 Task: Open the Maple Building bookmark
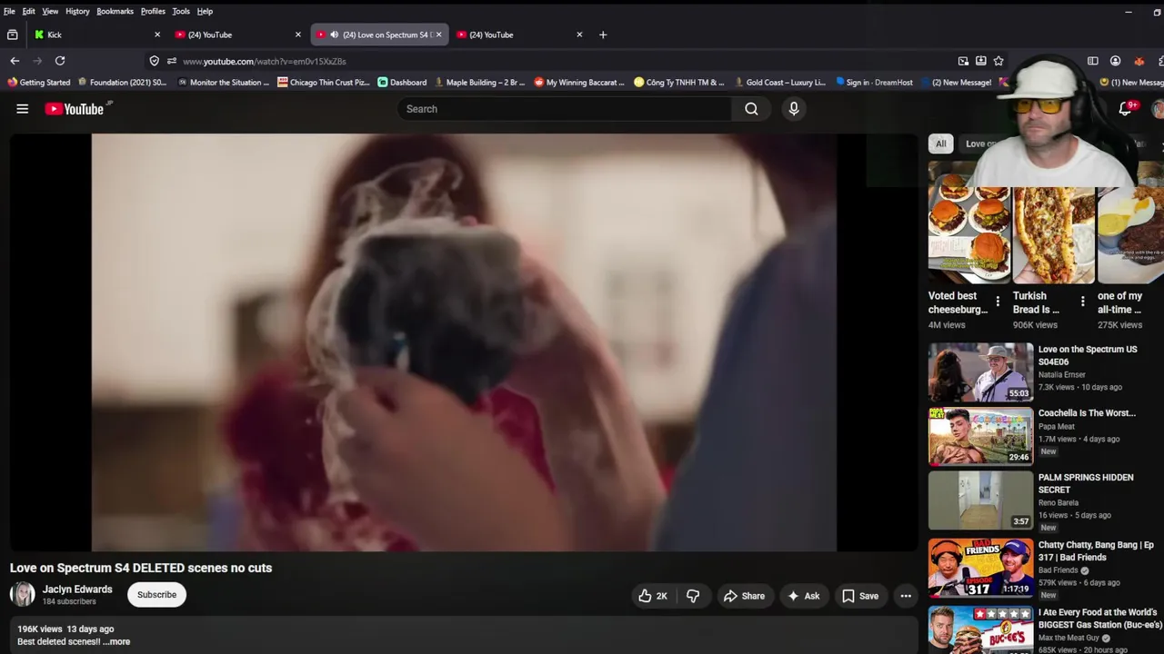[x=479, y=82]
